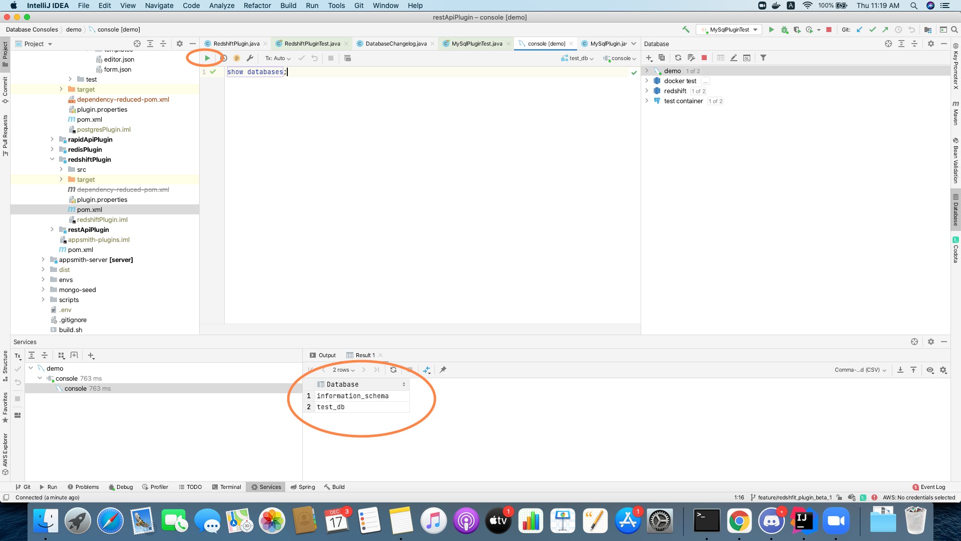Open the Refactor menu
The image size is (961, 541).
257,6
